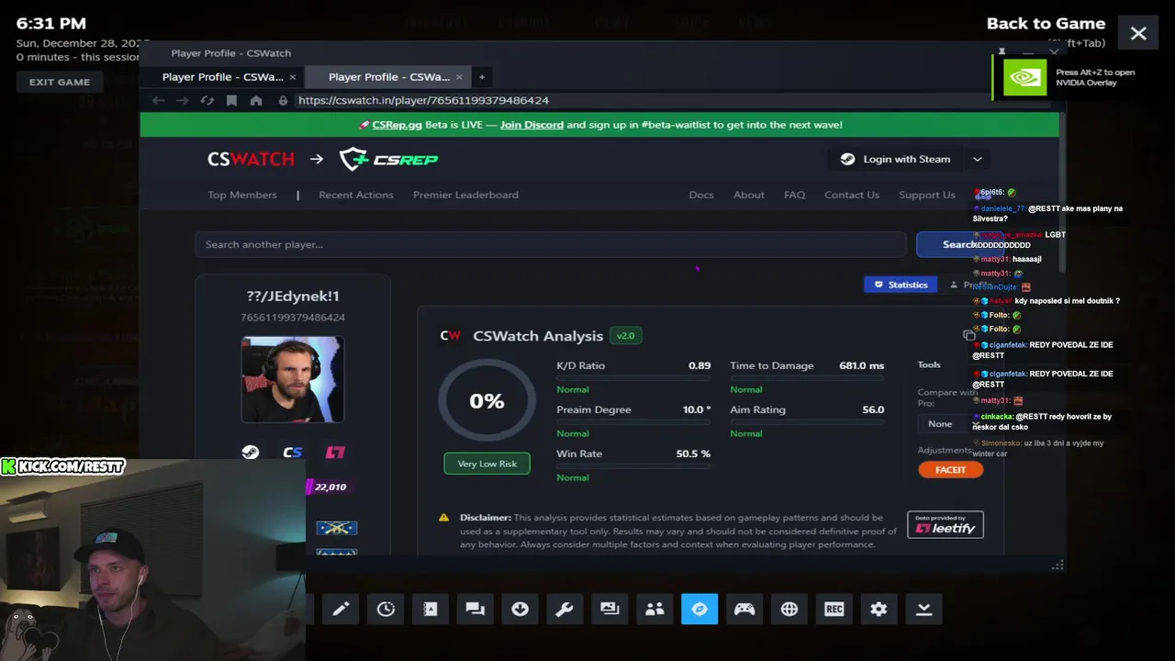Click the copy icon beside Tools panel
The image size is (1175, 661).
point(968,335)
